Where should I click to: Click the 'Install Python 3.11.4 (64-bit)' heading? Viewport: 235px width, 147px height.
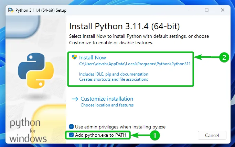pos(125,26)
